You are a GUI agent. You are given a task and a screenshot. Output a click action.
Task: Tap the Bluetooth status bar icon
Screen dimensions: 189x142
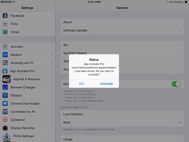pyautogui.click(x=167, y=2)
